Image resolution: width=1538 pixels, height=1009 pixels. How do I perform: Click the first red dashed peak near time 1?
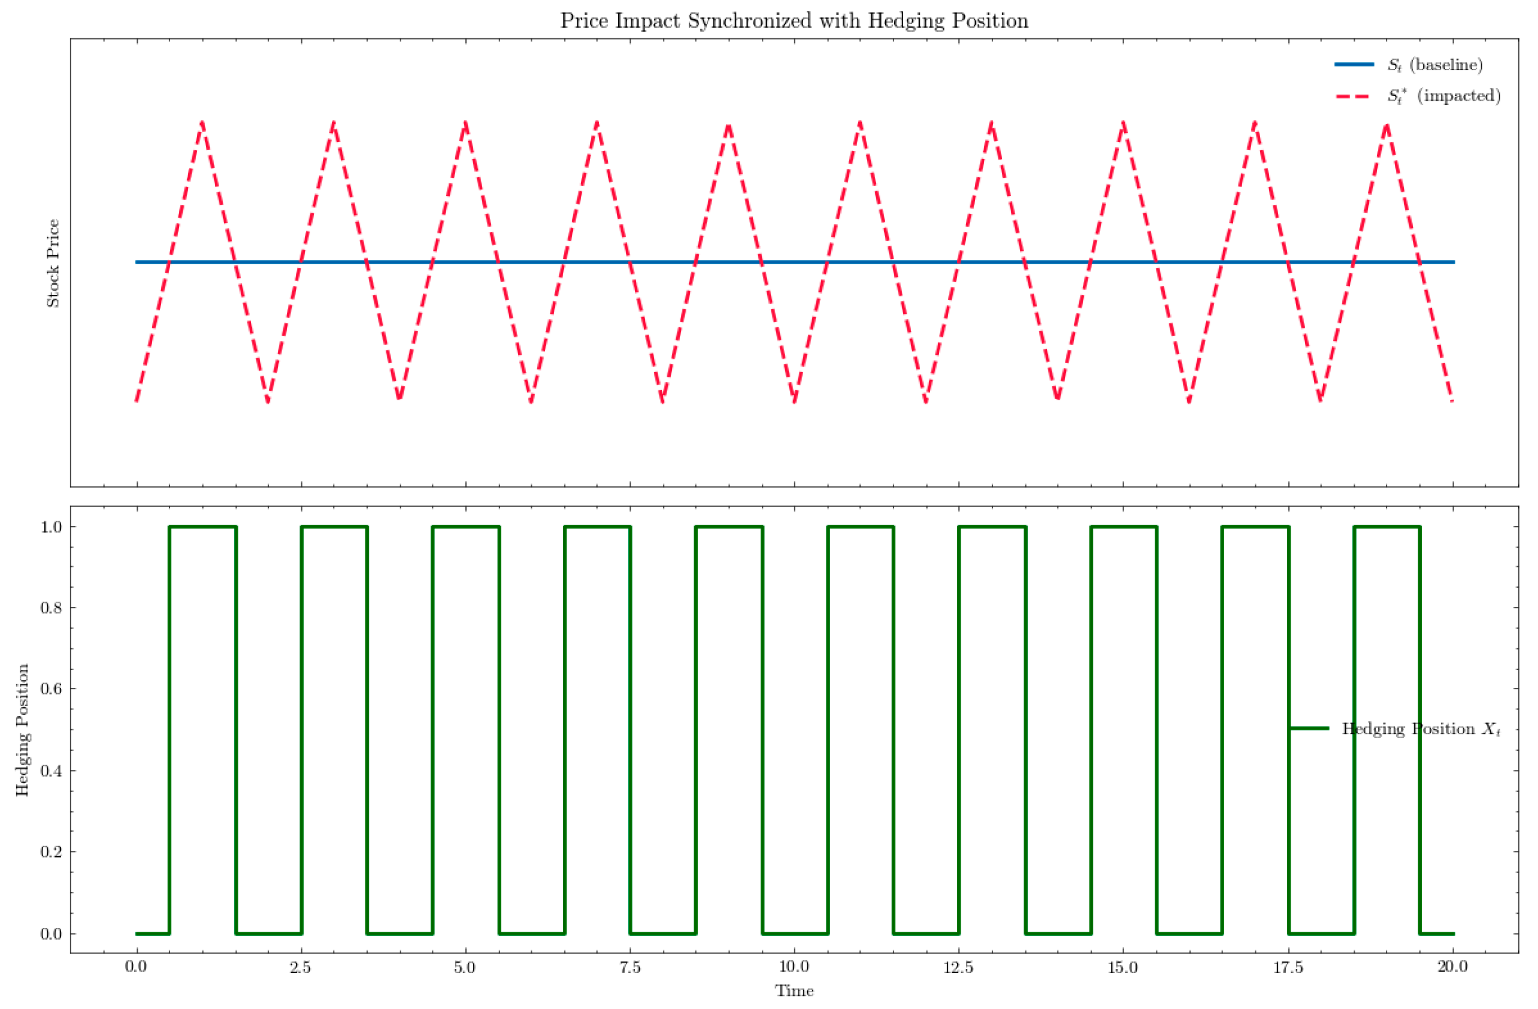pos(202,122)
